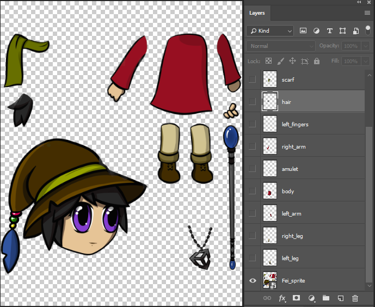Select the Layers panel tab
The width and height of the screenshot is (375, 307).
tap(257, 13)
